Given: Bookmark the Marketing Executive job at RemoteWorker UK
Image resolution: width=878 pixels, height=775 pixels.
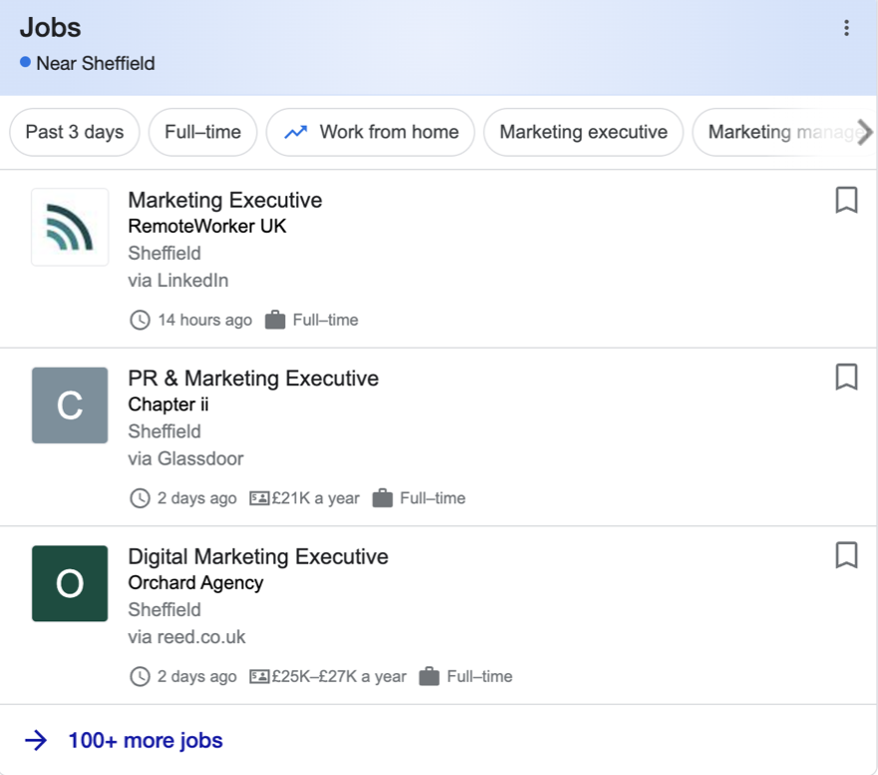Looking at the screenshot, I should click(846, 200).
